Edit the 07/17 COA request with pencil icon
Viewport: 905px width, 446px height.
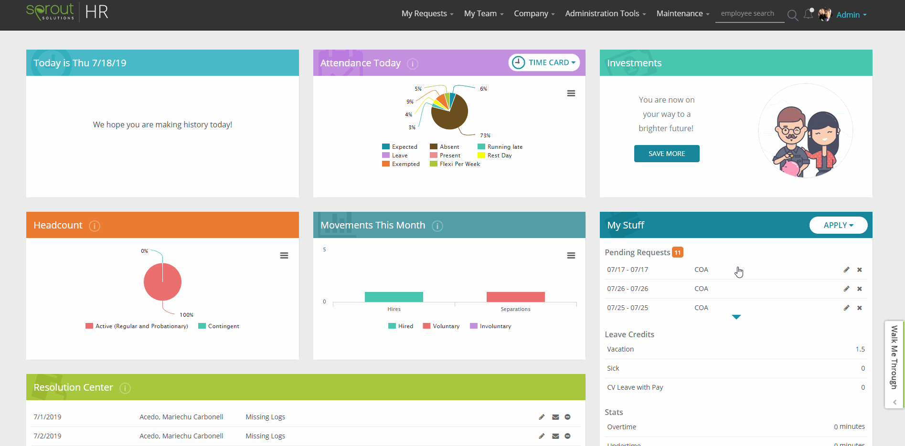846,269
